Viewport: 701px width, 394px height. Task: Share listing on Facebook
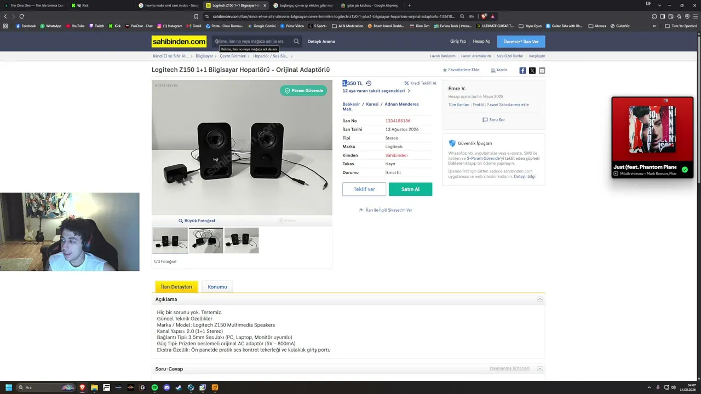coord(522,71)
